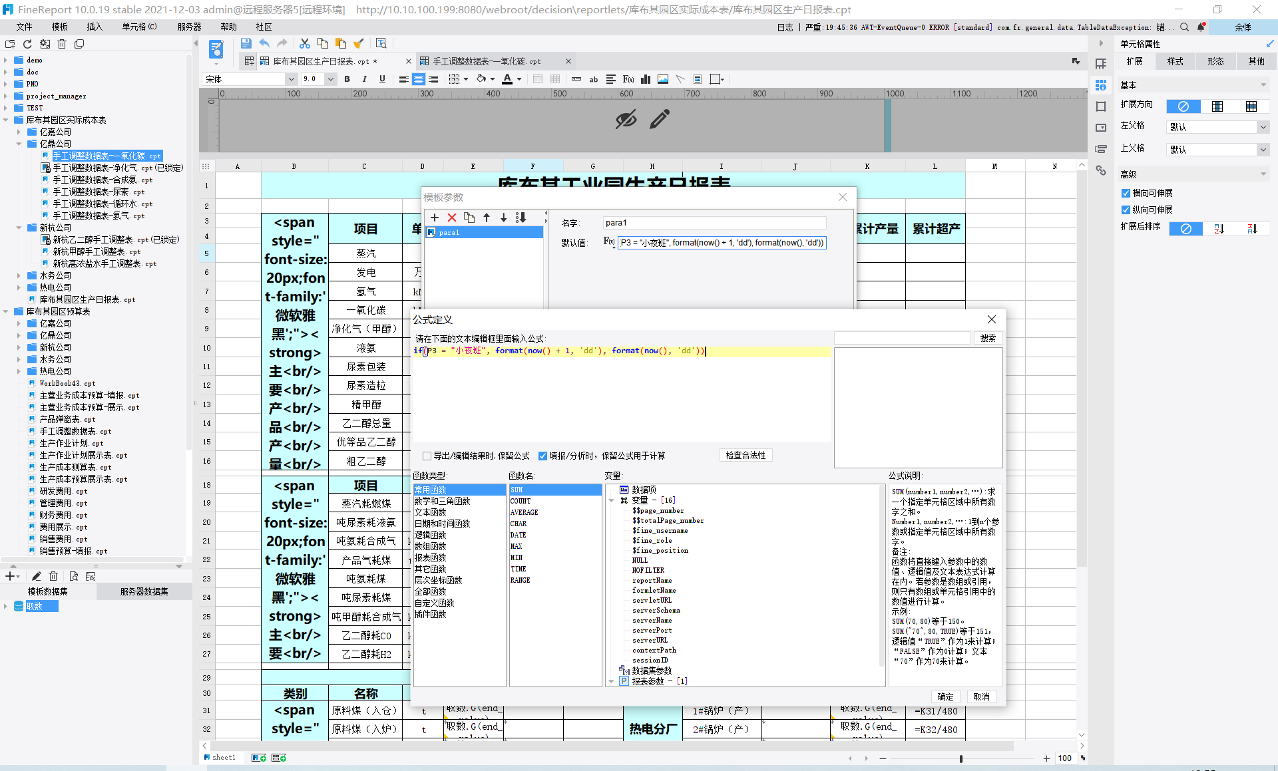
Task: Toggle underline formatting
Action: pyautogui.click(x=382, y=79)
